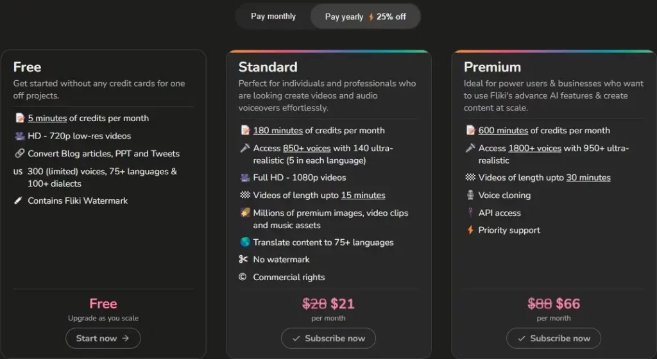Screen dimensions: 657x359
Task: Click the microphone icon beside Voice cloning
Action: tap(469, 196)
